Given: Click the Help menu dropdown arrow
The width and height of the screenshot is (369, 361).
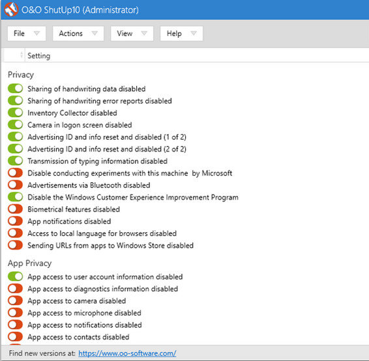Looking at the screenshot, I should pos(194,33).
